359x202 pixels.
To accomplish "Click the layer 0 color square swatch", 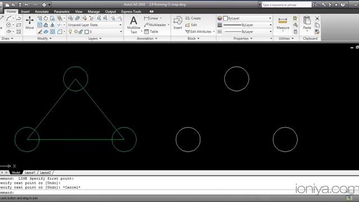I will 86,32.
